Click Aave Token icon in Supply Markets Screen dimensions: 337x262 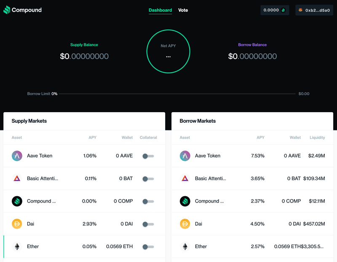[x=17, y=156]
